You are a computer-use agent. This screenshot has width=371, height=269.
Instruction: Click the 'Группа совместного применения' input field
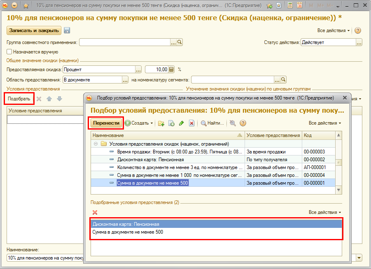tap(124, 42)
